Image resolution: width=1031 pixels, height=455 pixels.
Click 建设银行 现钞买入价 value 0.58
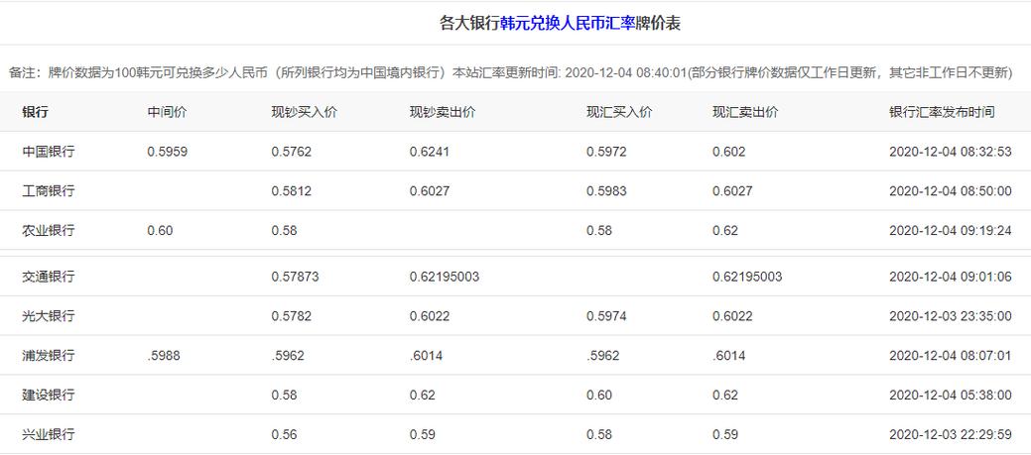pos(284,395)
